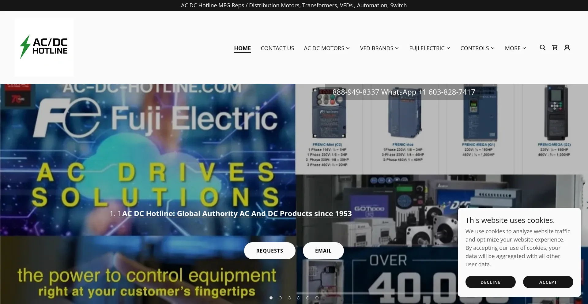This screenshot has height=304, width=588.
Task: Click the phone number 888-949-8337 WhatsApp text
Action: [x=404, y=92]
